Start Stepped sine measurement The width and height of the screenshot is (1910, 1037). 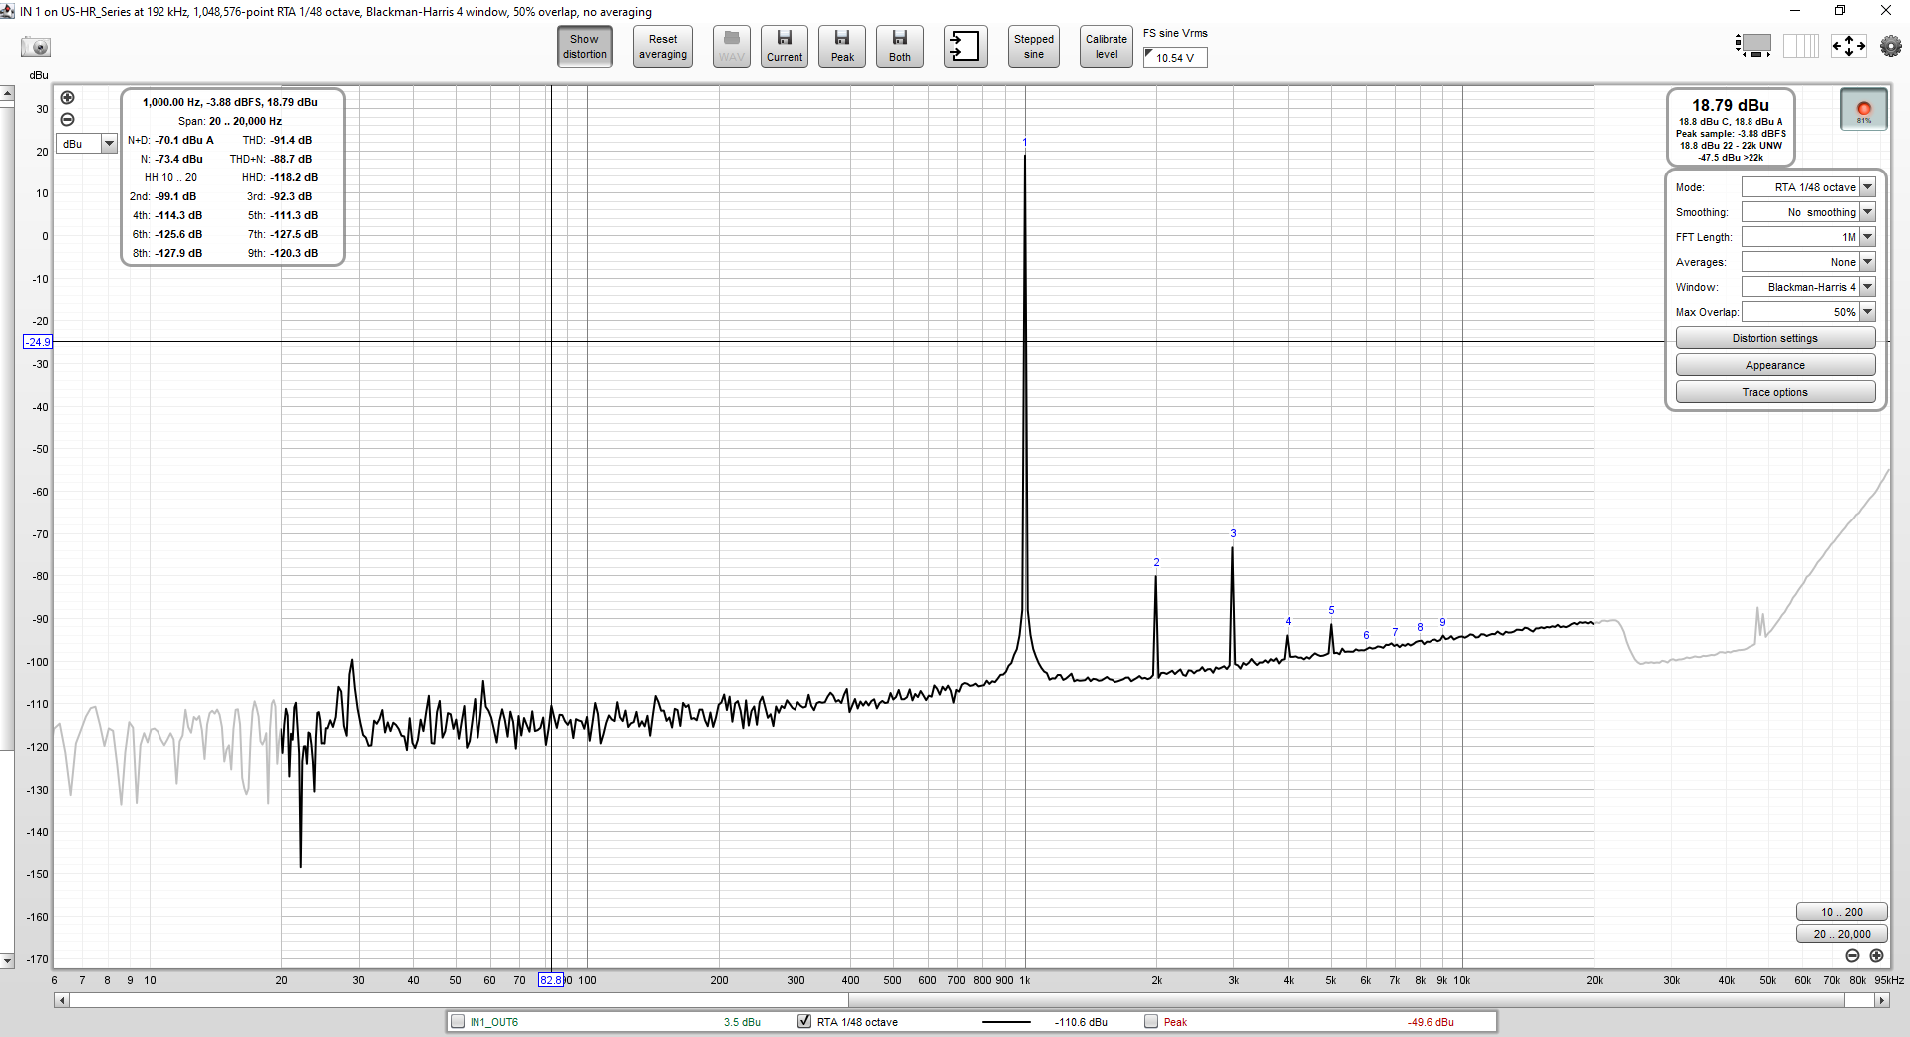1034,47
